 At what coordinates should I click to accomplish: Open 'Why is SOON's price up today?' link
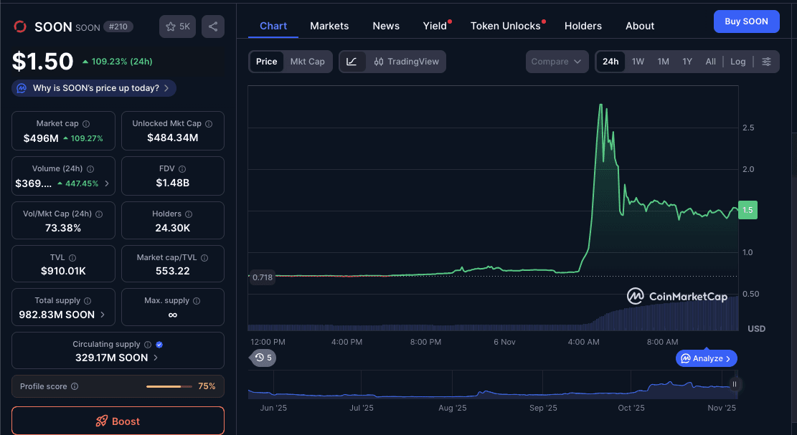point(93,87)
